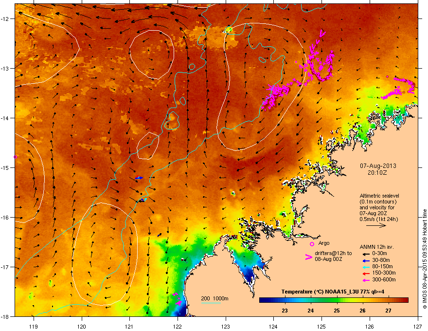Click the 'drifters@12h to' legend text

pos(333,254)
